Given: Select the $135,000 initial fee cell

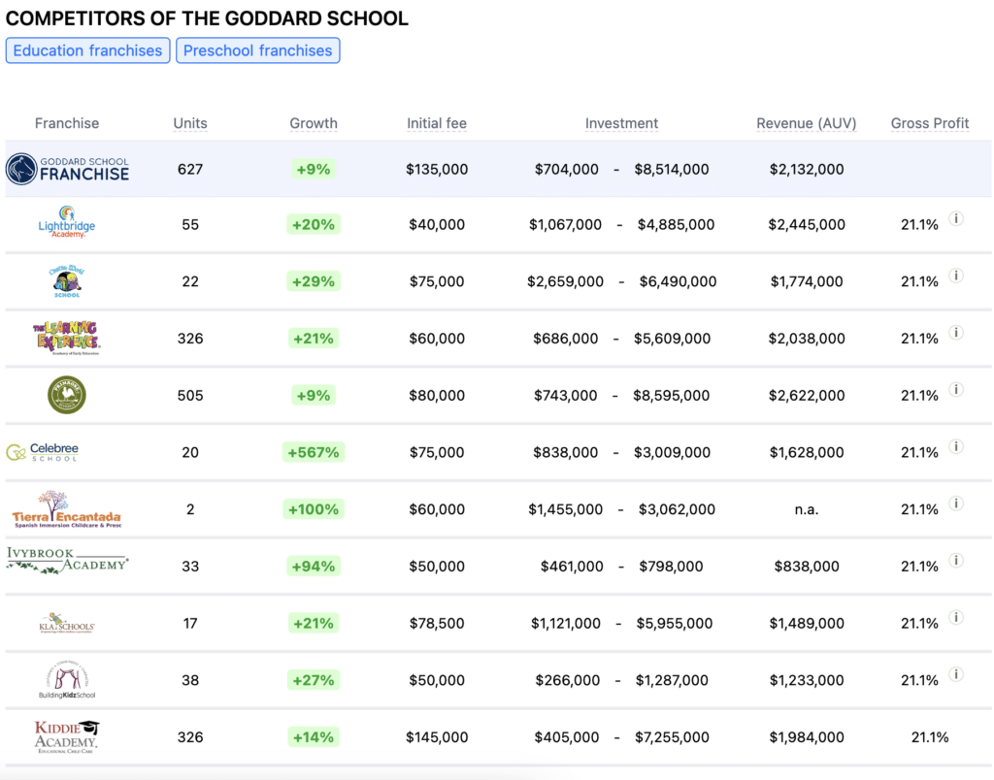Looking at the screenshot, I should [x=437, y=169].
